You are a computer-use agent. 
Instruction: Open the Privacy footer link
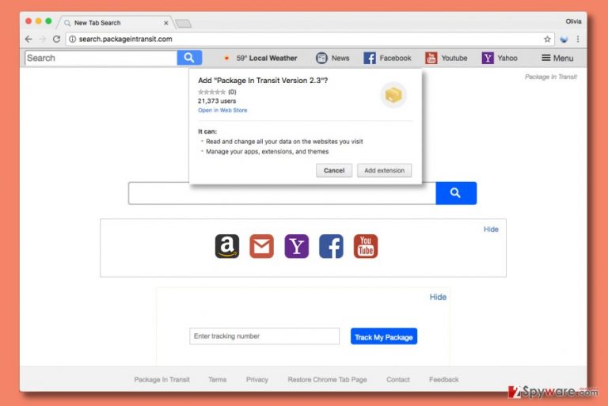257,380
